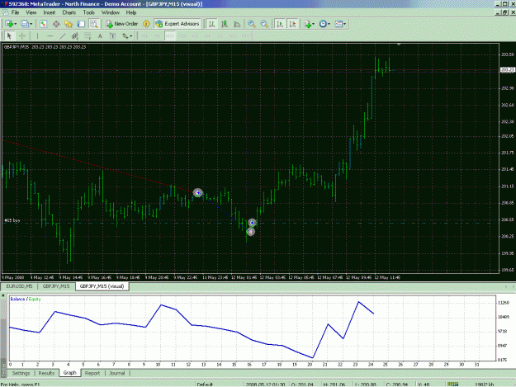The width and height of the screenshot is (516, 387).
Task: Click the #15 buy order level label
Action: tap(12, 220)
